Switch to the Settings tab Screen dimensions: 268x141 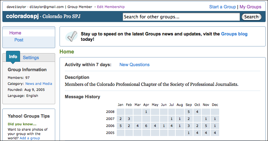[x=31, y=57]
